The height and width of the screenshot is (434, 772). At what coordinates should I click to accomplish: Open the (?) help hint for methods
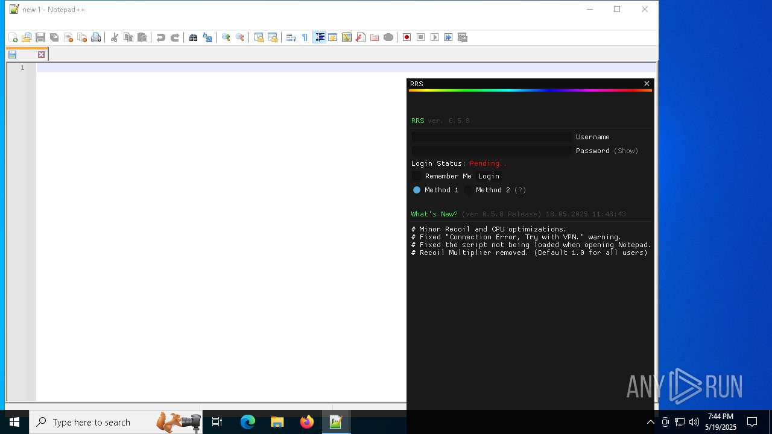[x=520, y=190]
